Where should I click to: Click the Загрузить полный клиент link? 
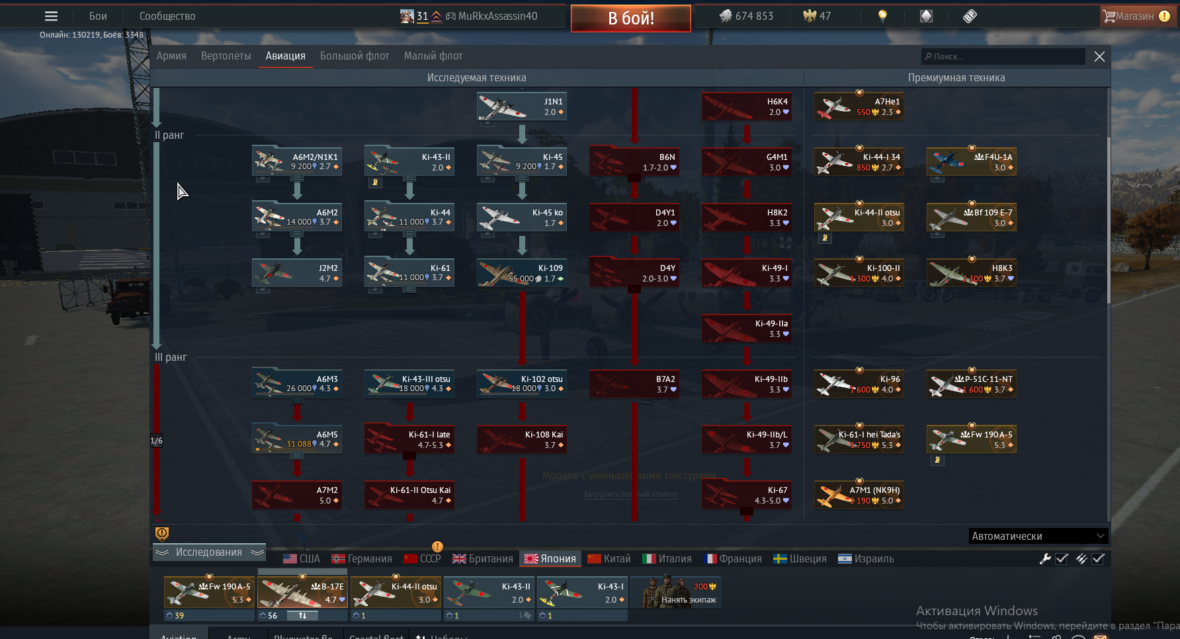pyautogui.click(x=630, y=494)
